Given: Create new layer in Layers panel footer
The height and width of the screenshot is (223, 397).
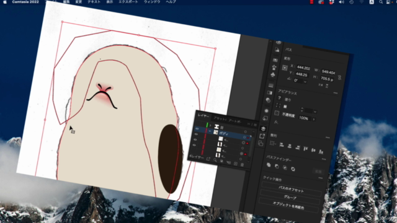Looking at the screenshot, I should 236,164.
